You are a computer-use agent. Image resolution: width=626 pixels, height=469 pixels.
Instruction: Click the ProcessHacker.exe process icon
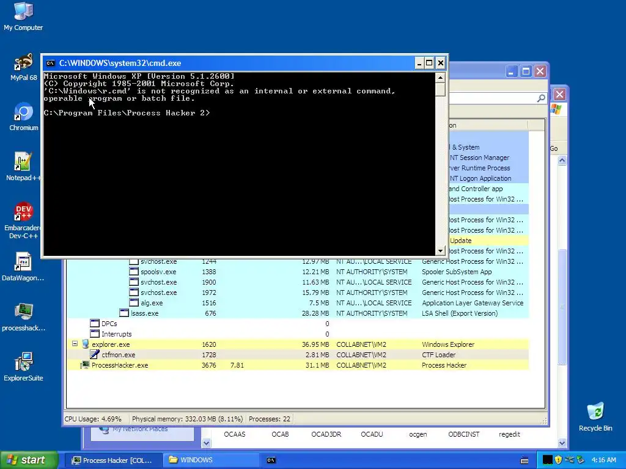click(x=84, y=365)
